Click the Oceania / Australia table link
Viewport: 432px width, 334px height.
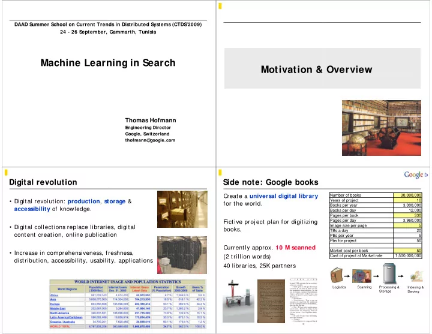point(62,322)
